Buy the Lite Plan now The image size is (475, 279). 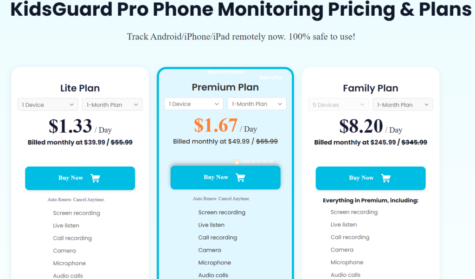click(x=80, y=178)
